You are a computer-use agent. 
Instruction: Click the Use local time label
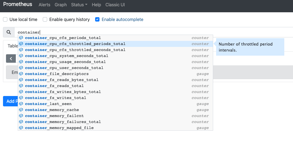pyautogui.click(x=23, y=19)
